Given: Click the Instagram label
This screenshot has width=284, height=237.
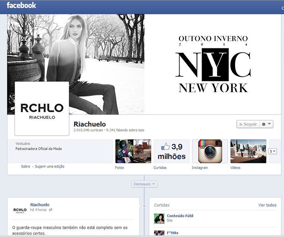Looking at the screenshot, I should tap(200, 168).
